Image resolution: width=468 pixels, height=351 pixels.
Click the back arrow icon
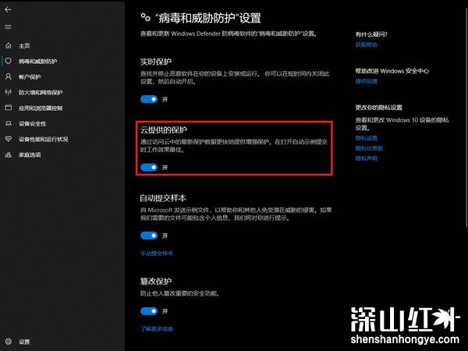[8, 9]
